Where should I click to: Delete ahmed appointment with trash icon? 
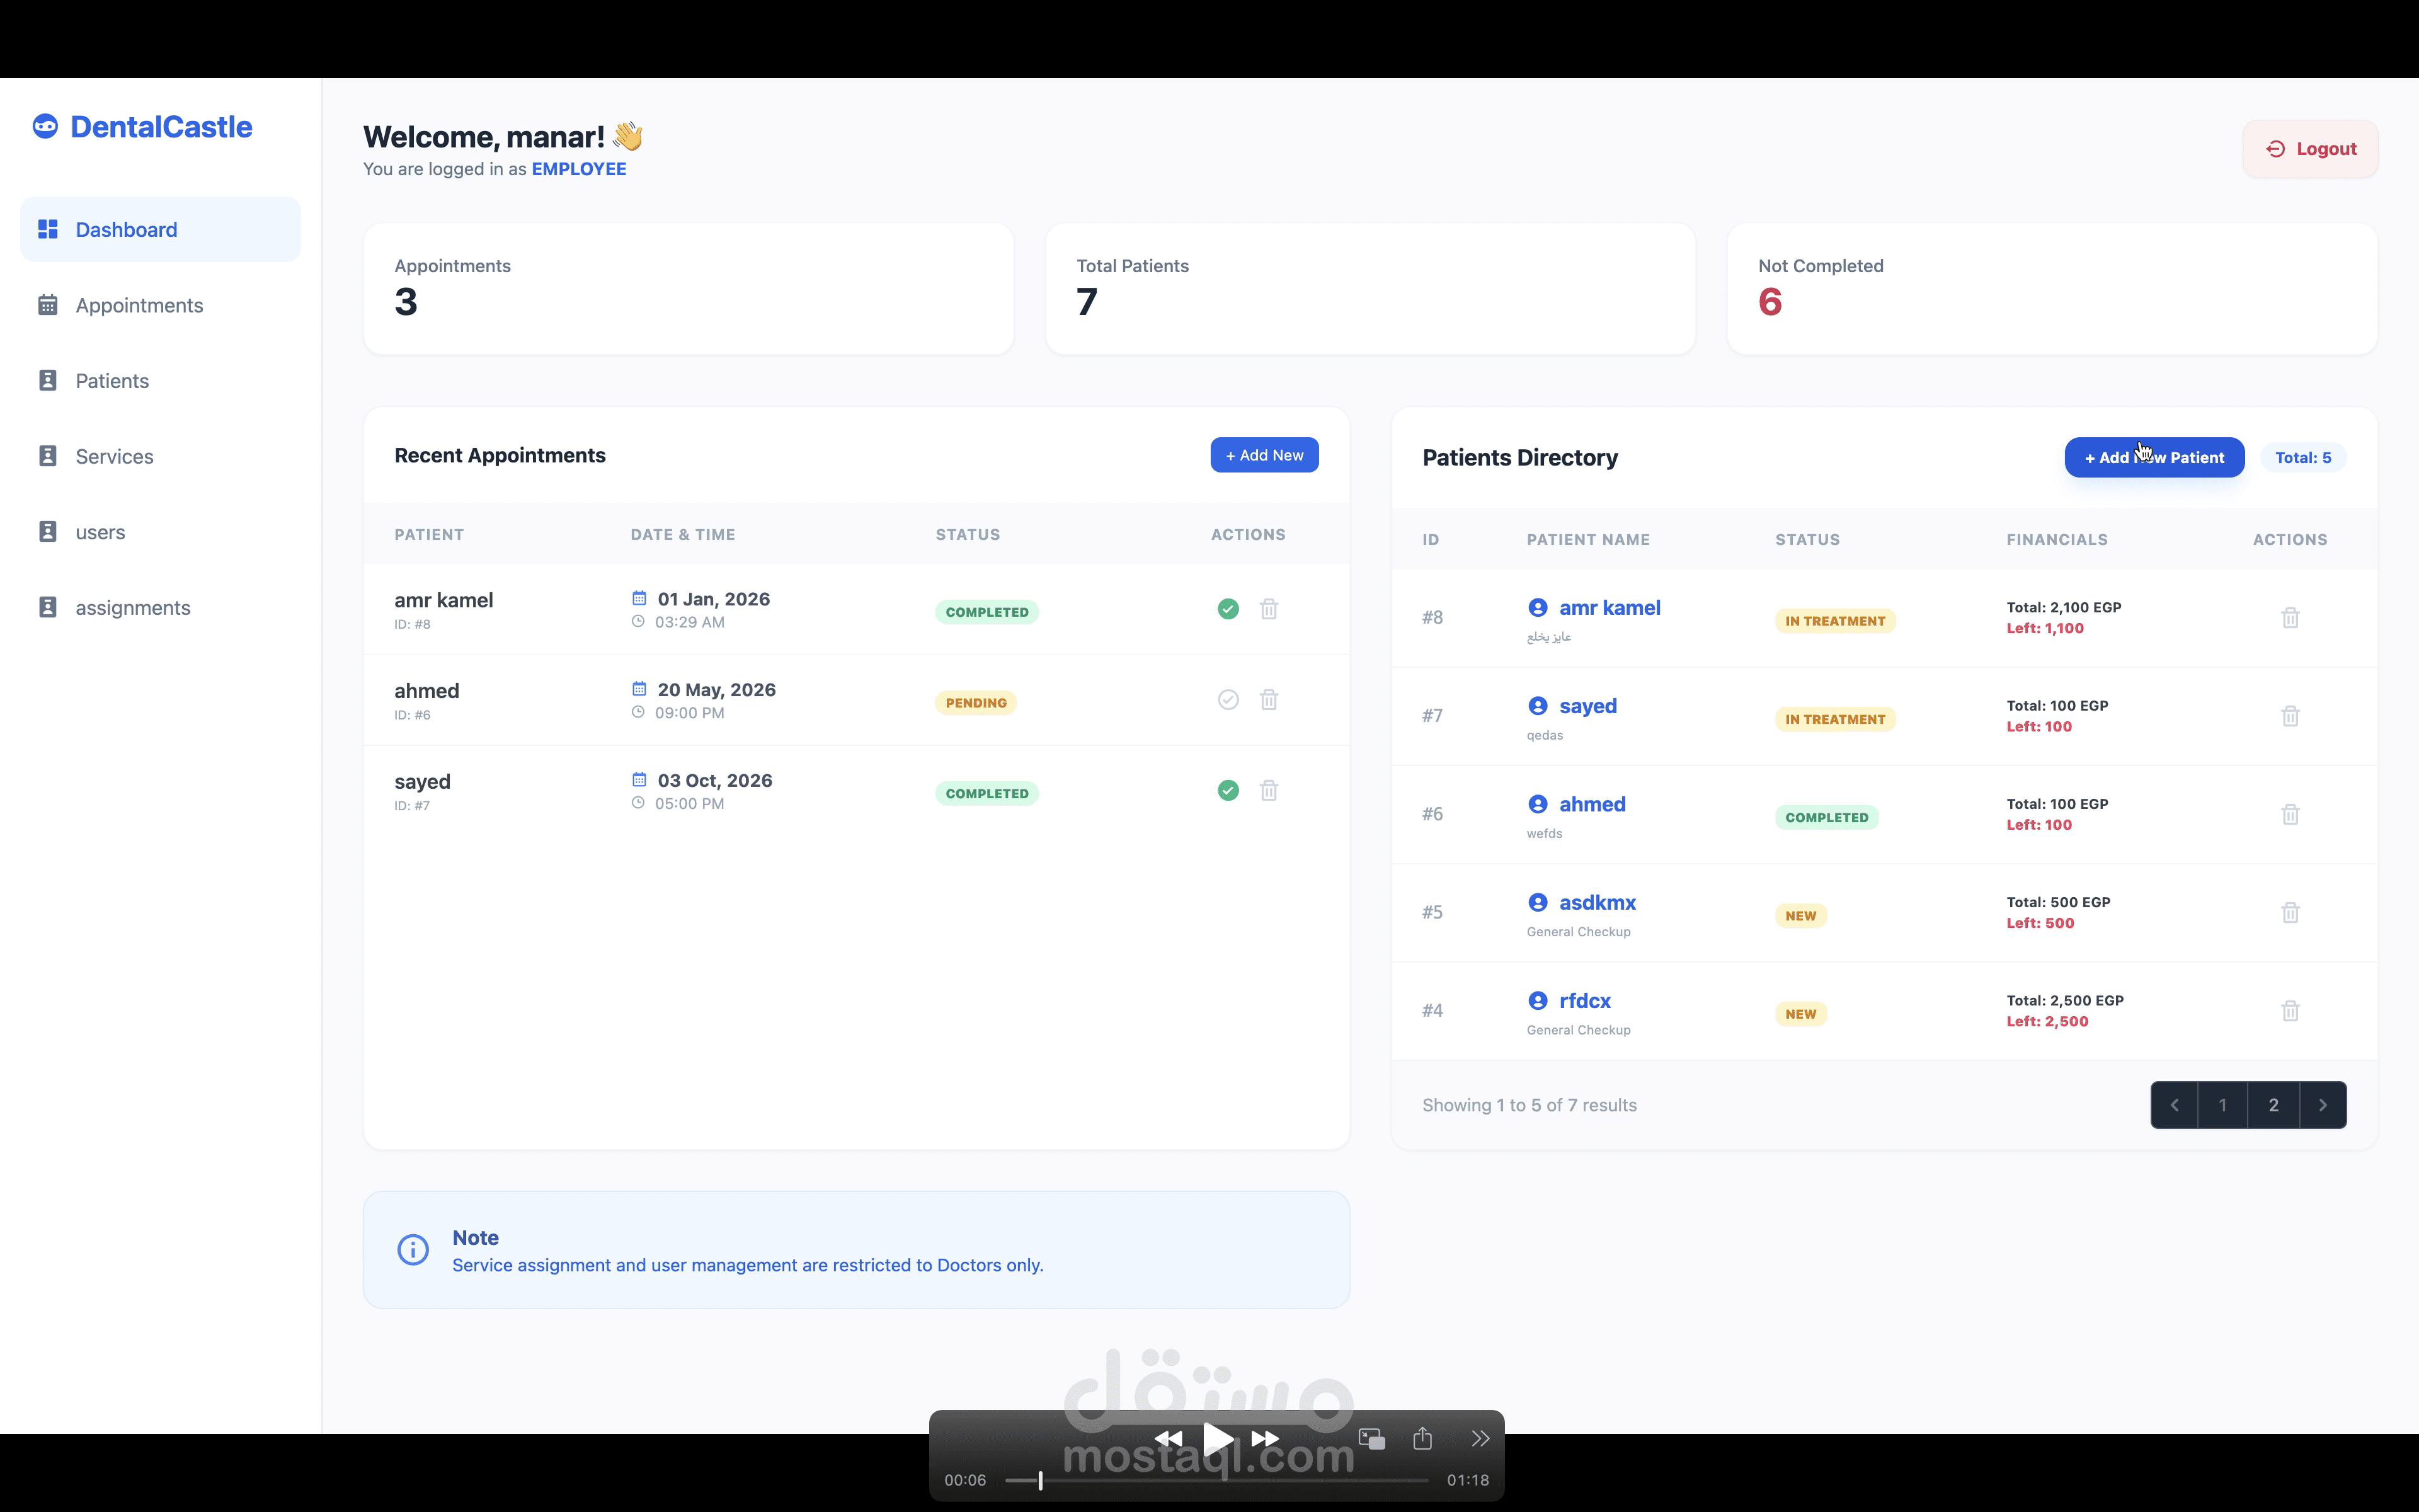pos(1269,700)
